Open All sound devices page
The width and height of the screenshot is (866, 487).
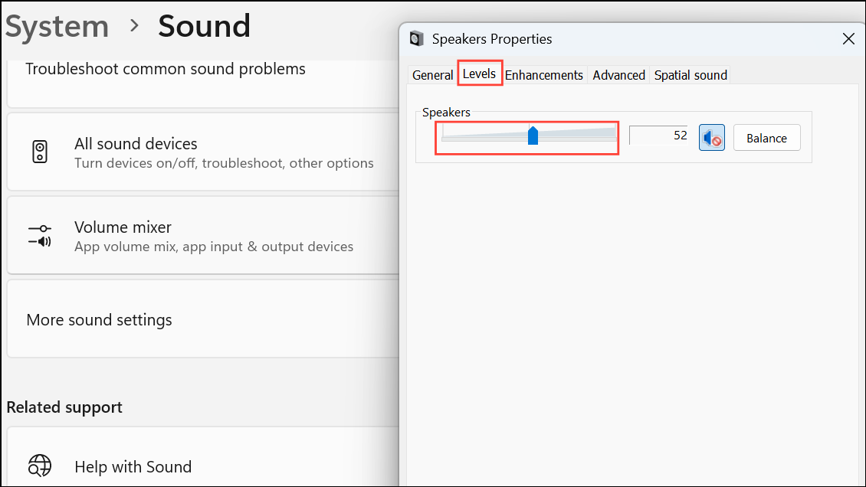(x=202, y=152)
